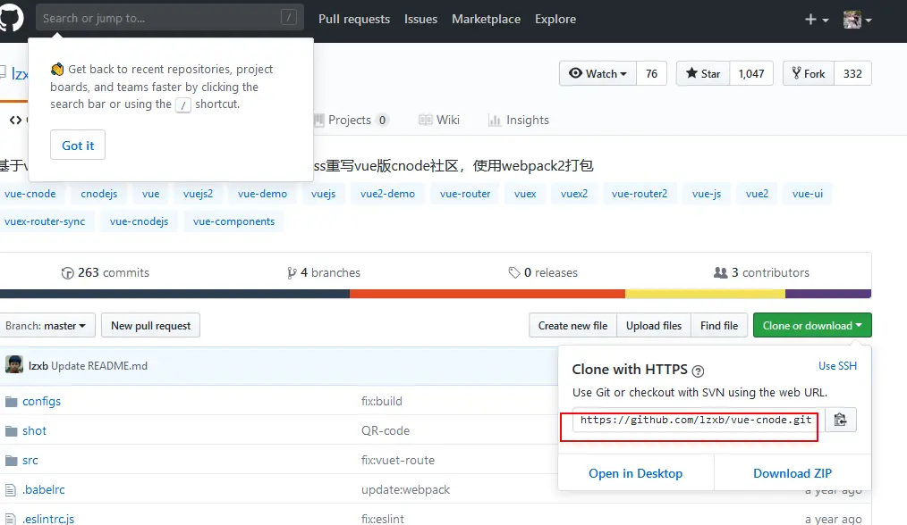This screenshot has height=525, width=907.
Task: Select the vue-router topic tag
Action: point(465,194)
